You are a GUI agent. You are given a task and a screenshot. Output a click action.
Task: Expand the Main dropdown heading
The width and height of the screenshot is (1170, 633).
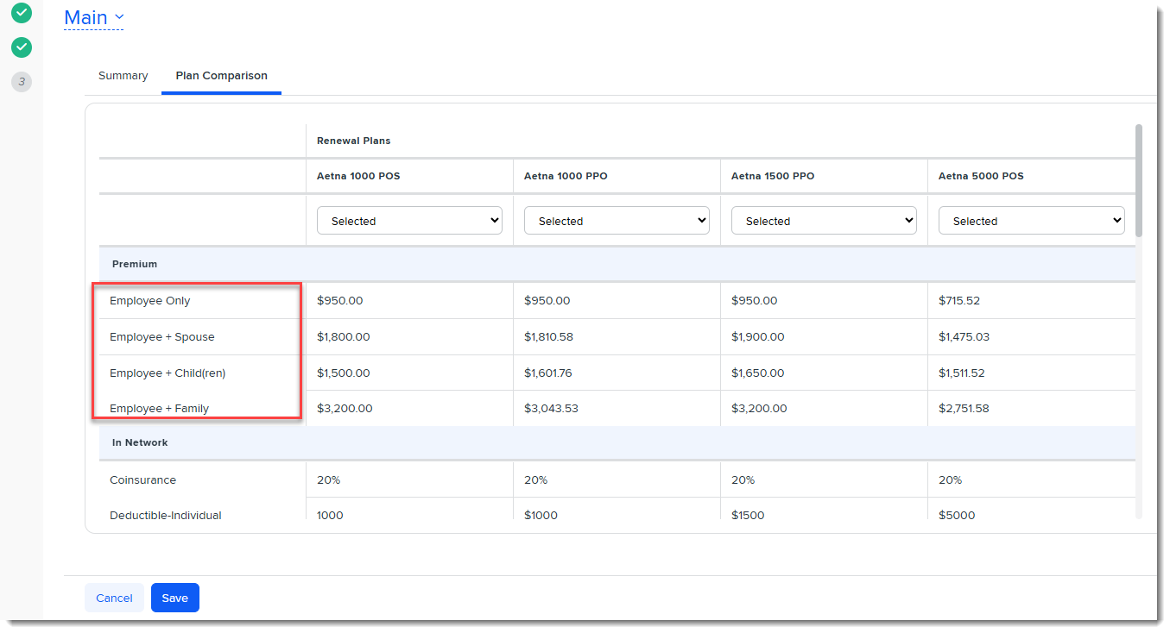[x=94, y=17]
